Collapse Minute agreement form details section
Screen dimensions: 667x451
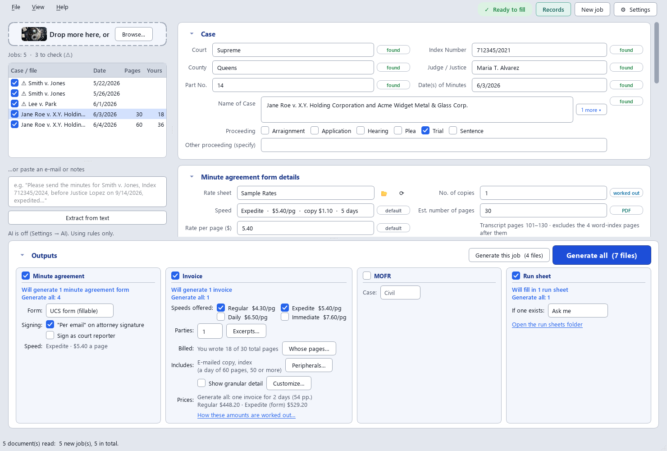click(192, 177)
